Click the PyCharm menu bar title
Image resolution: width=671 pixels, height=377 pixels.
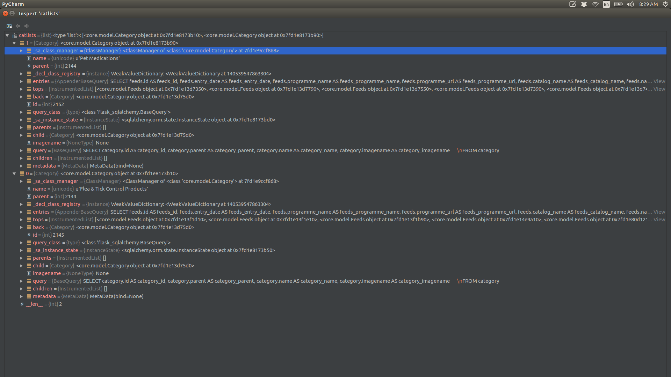[x=13, y=4]
